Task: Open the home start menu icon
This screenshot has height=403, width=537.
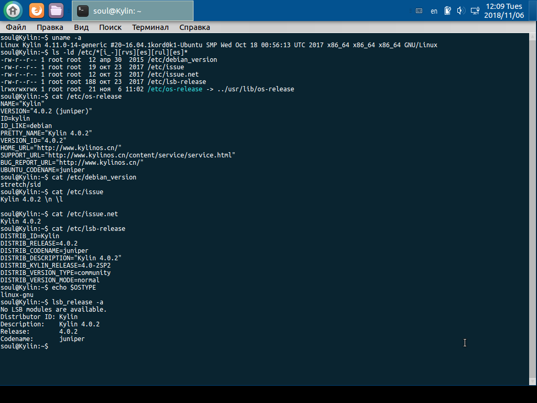Action: 13,10
